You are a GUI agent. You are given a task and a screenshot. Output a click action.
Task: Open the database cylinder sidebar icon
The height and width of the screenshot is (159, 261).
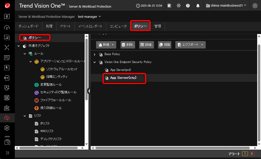pyautogui.click(x=7, y=98)
